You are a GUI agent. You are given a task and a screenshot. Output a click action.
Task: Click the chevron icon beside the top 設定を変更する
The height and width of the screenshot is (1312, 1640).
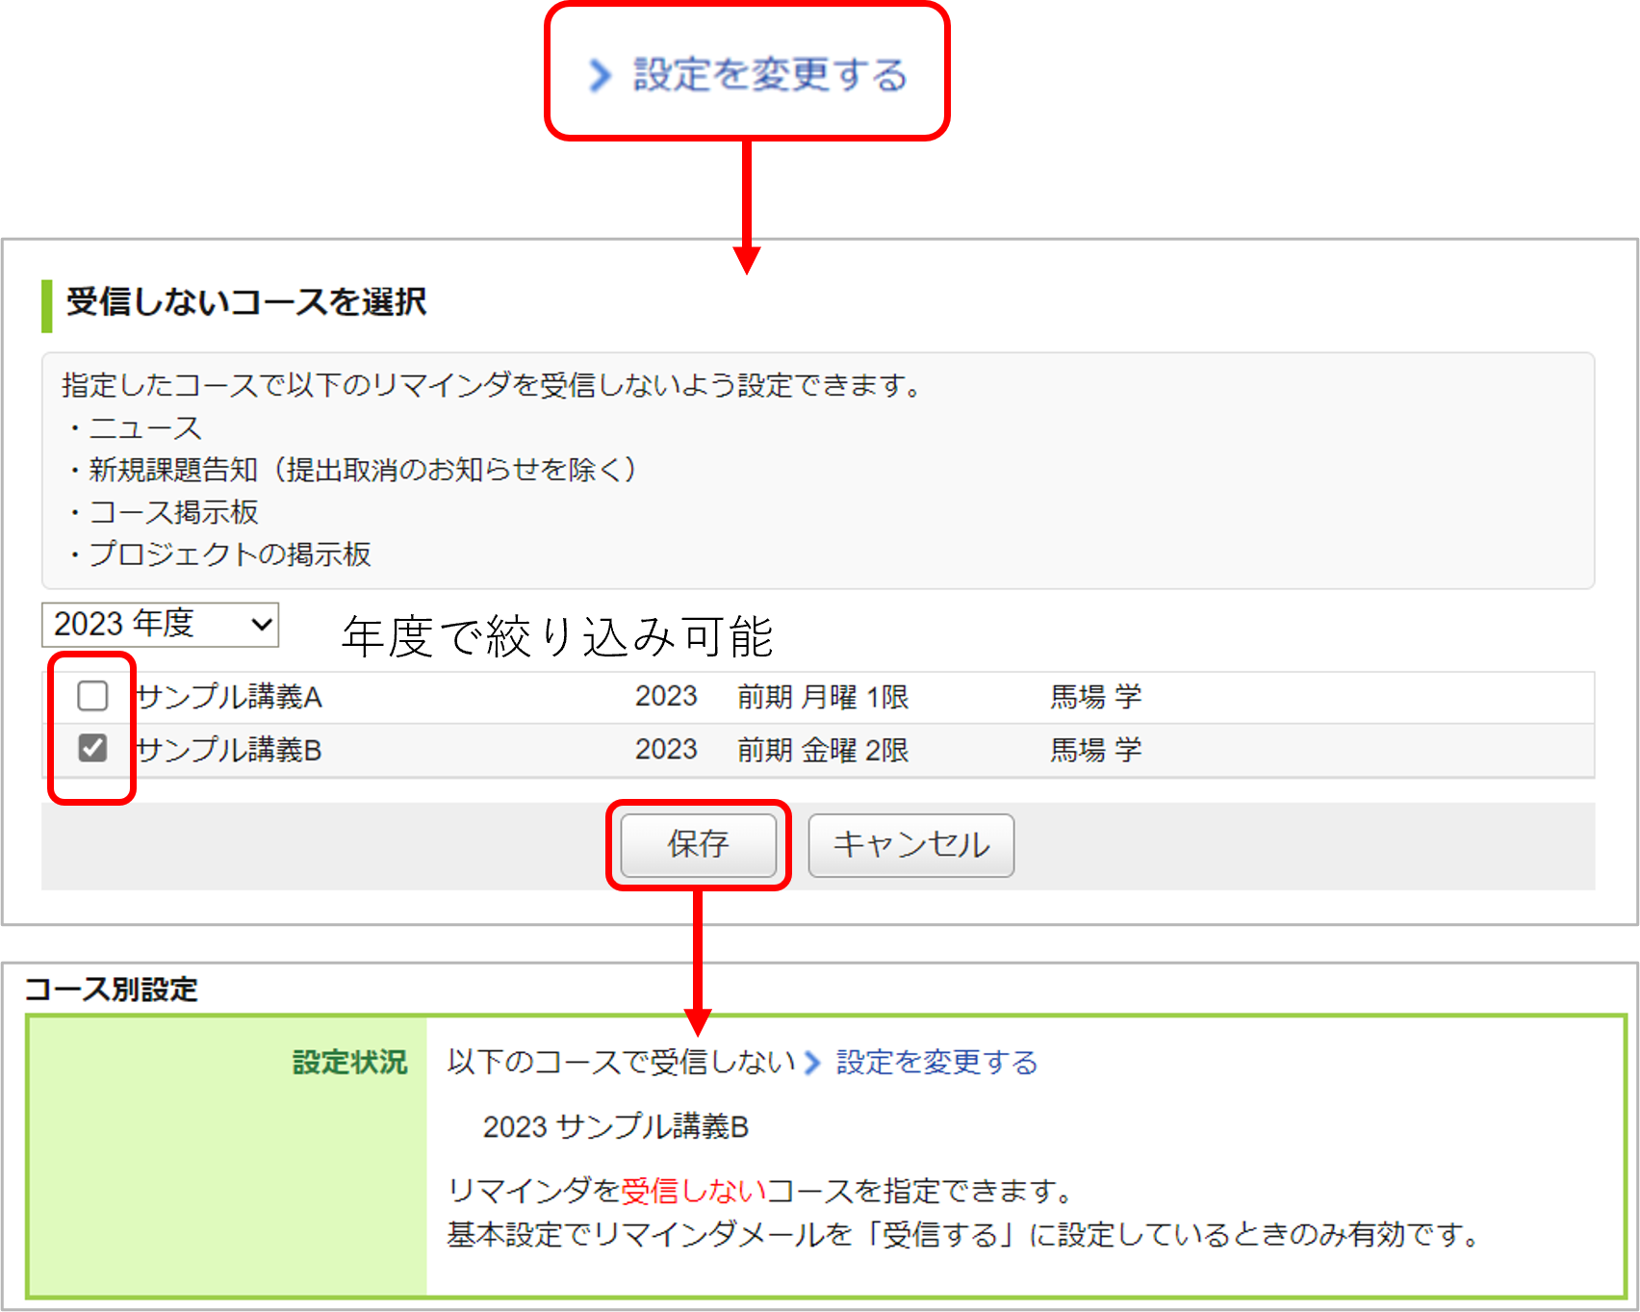click(600, 75)
